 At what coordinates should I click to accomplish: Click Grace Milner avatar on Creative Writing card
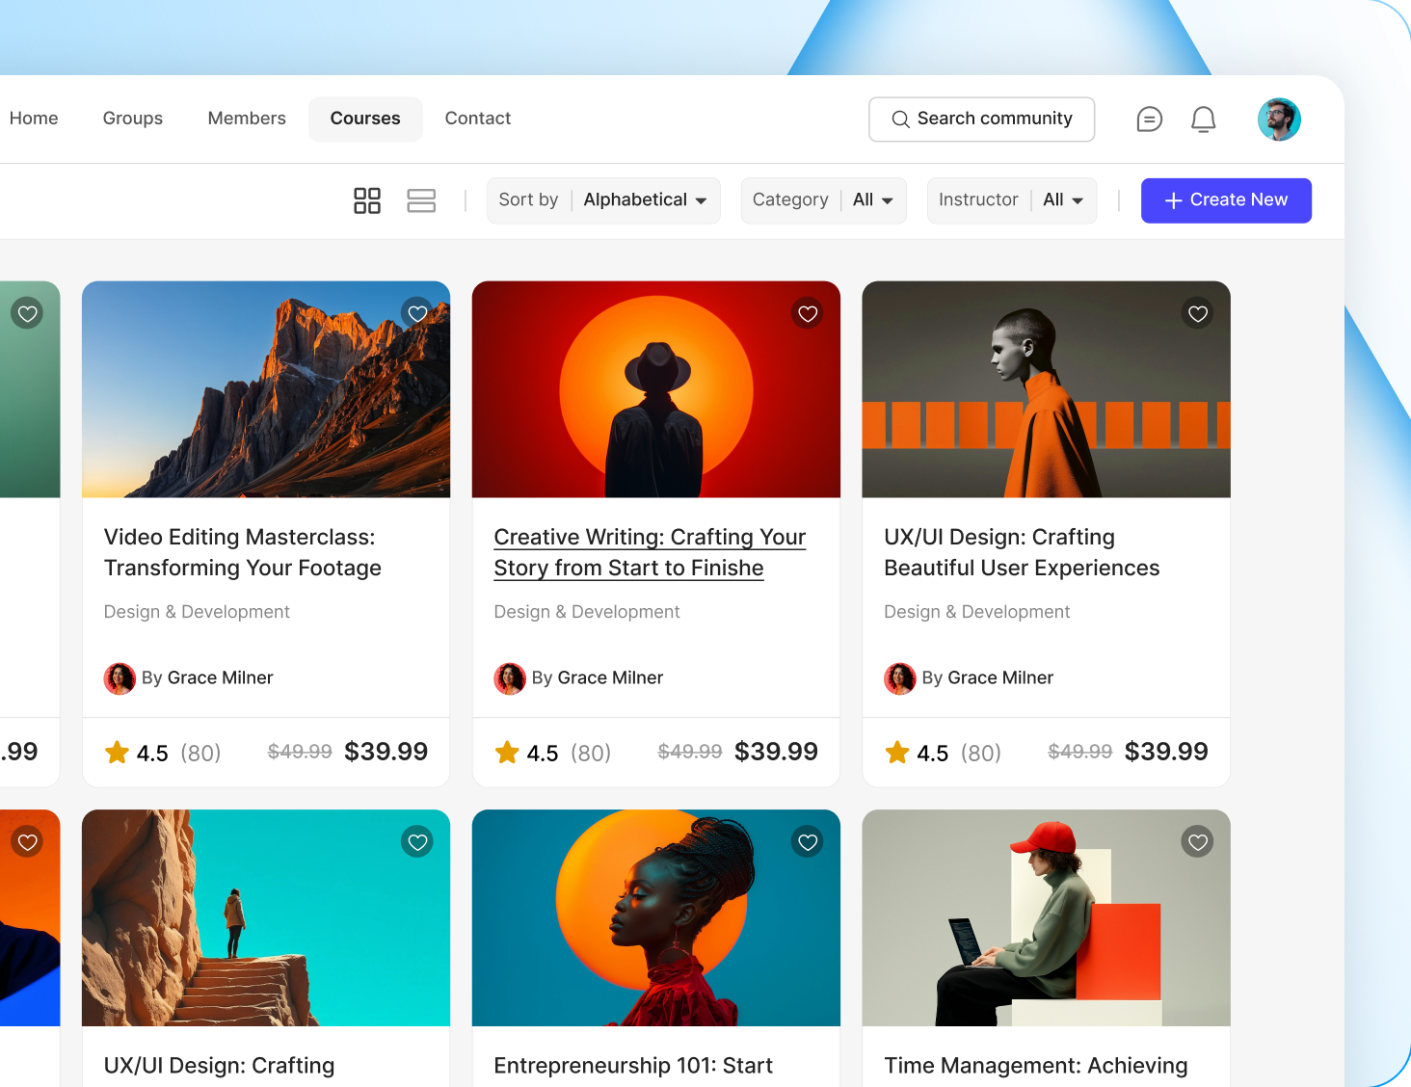tap(510, 678)
